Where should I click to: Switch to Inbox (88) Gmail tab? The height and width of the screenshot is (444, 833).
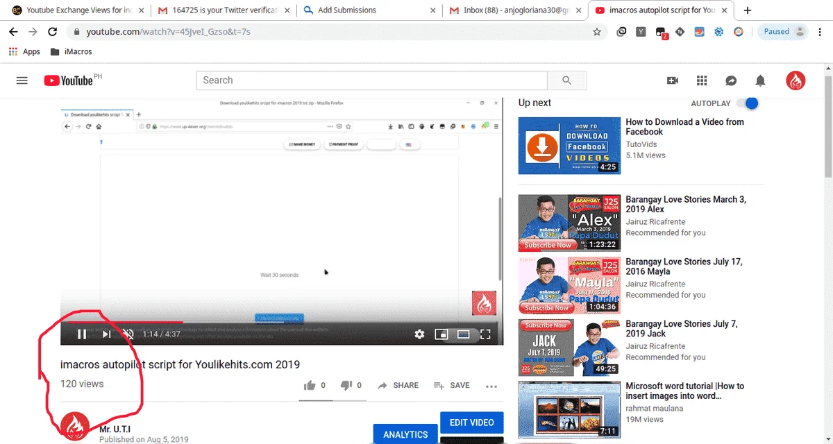point(515,10)
